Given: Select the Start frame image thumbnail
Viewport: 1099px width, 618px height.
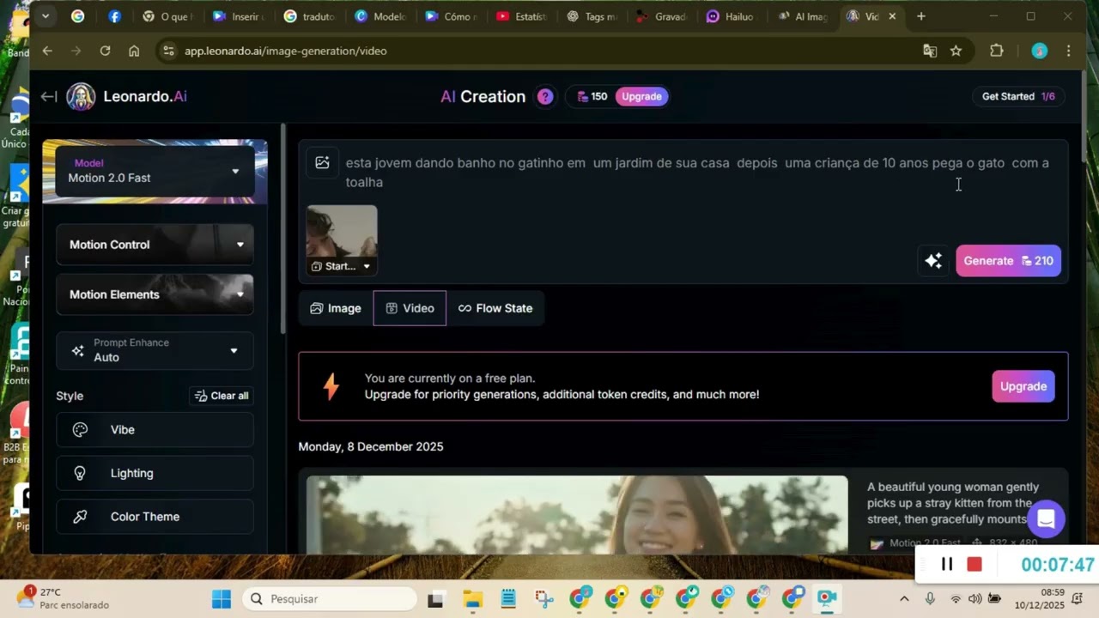Looking at the screenshot, I should click(342, 232).
